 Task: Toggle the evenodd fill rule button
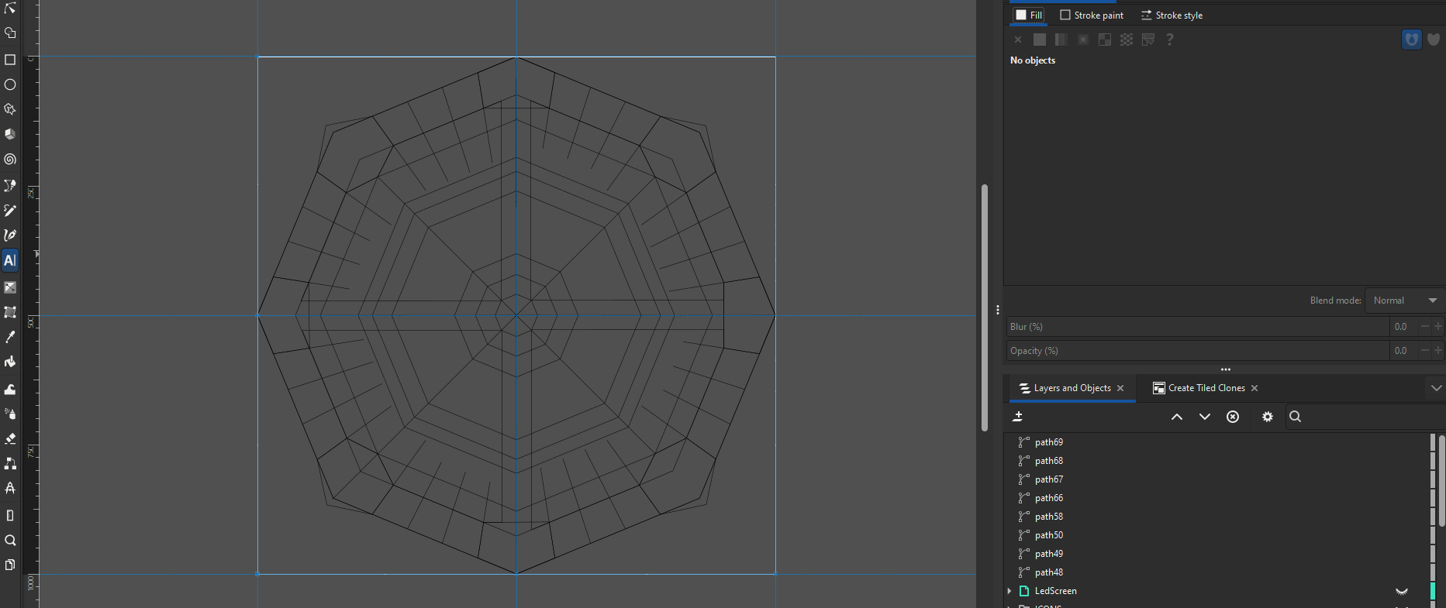tap(1412, 40)
